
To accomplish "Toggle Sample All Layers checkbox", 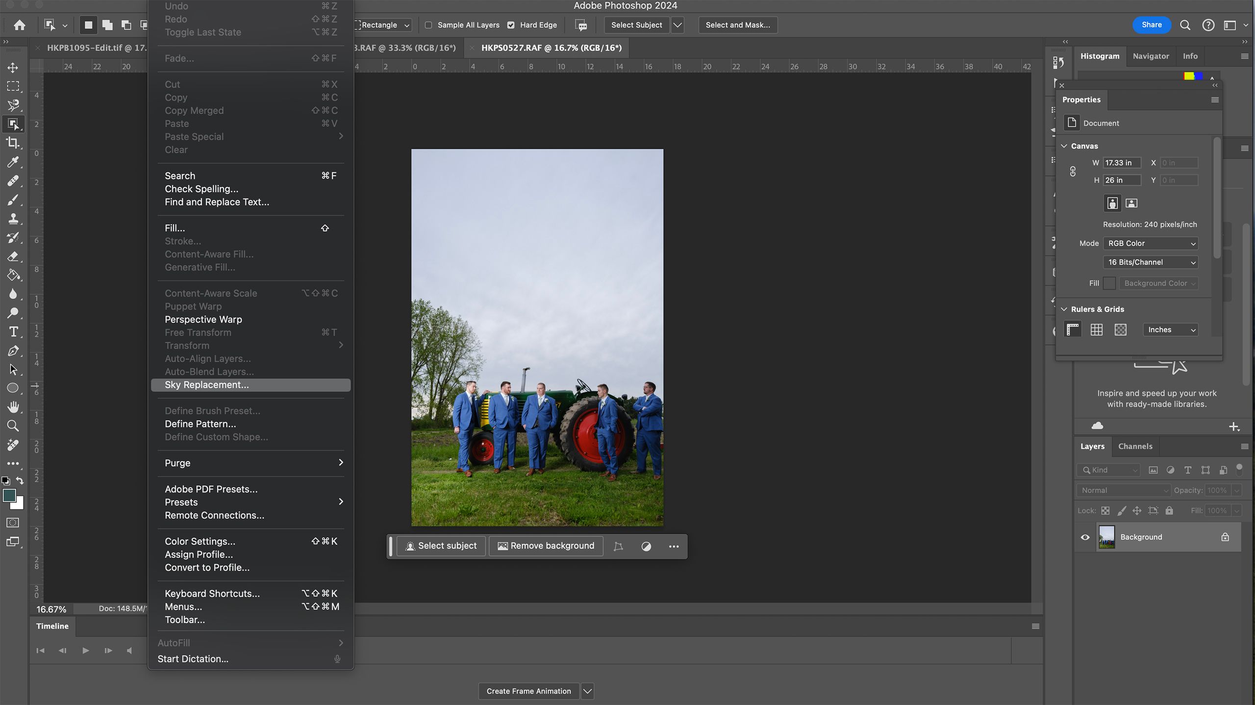I will [428, 24].
